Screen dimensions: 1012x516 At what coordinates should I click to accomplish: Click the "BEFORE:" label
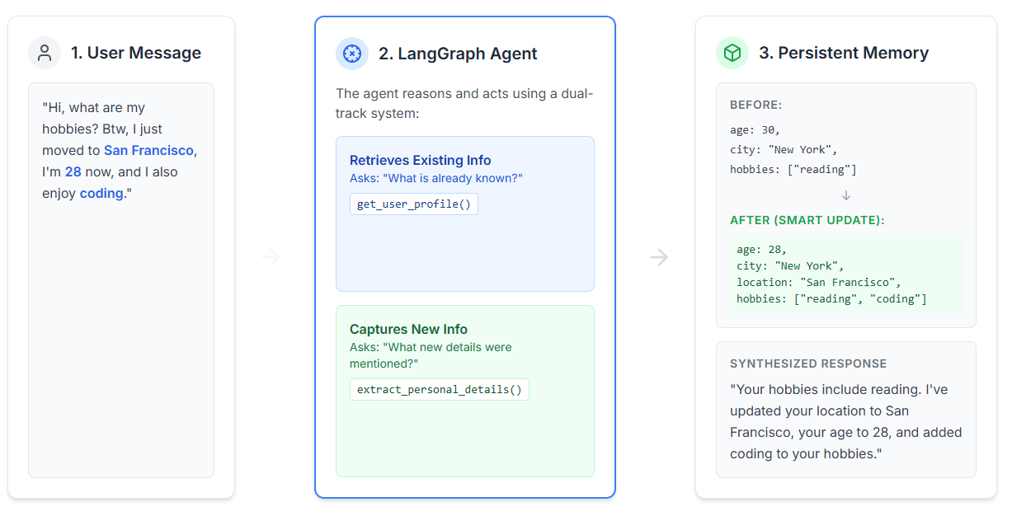tap(756, 105)
